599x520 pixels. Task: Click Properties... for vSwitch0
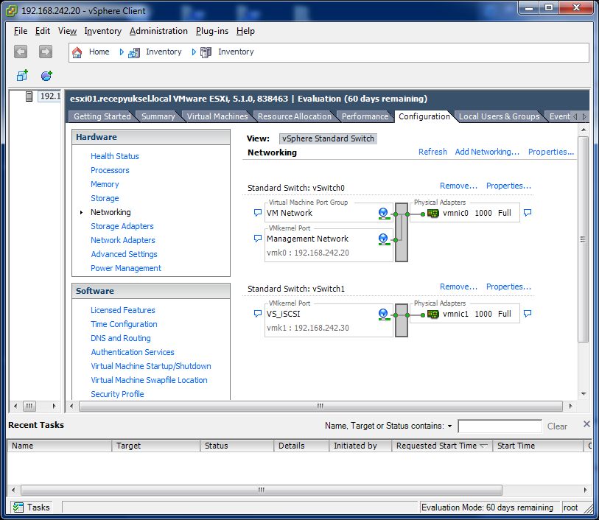(x=508, y=186)
